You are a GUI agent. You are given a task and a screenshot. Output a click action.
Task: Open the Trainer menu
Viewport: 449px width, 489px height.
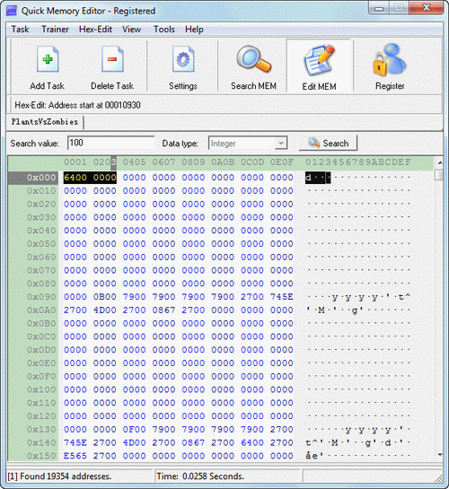coord(55,30)
